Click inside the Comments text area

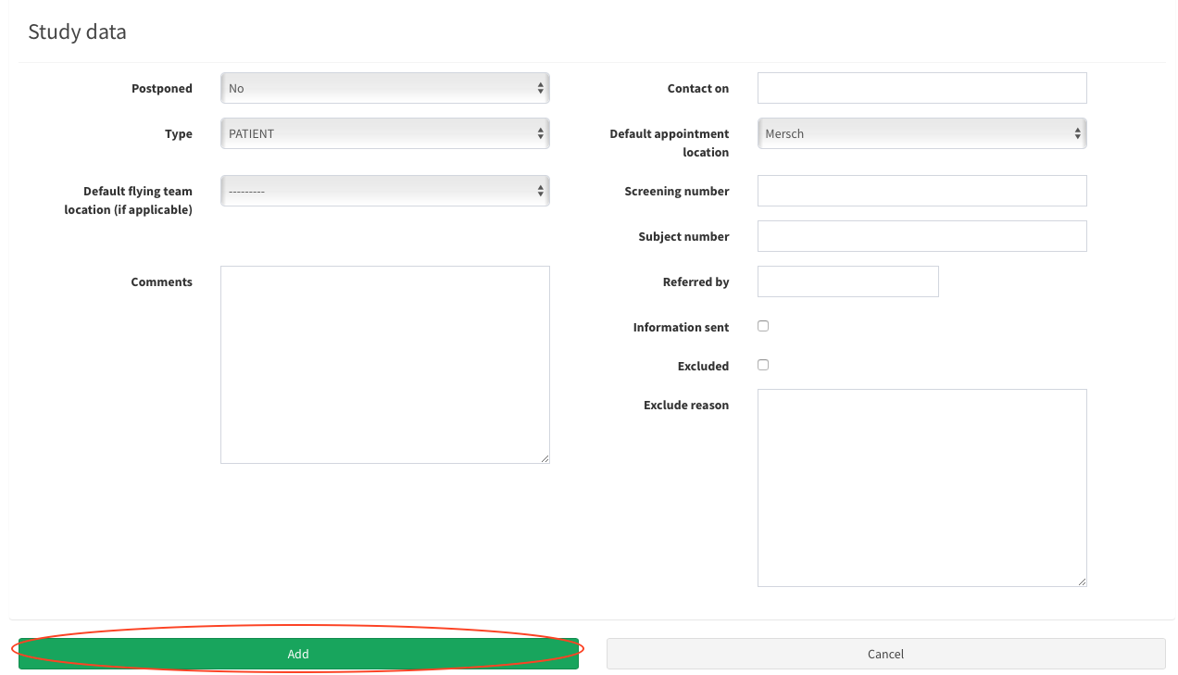click(x=384, y=364)
